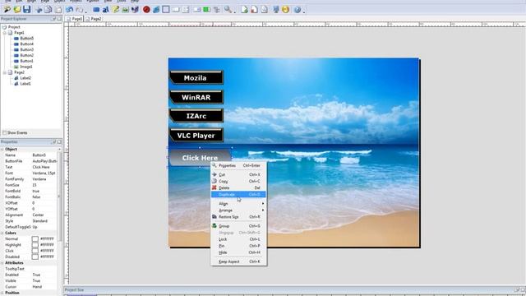This screenshot has height=296, width=526.
Task: Click the Text property value field
Action: coord(44,167)
